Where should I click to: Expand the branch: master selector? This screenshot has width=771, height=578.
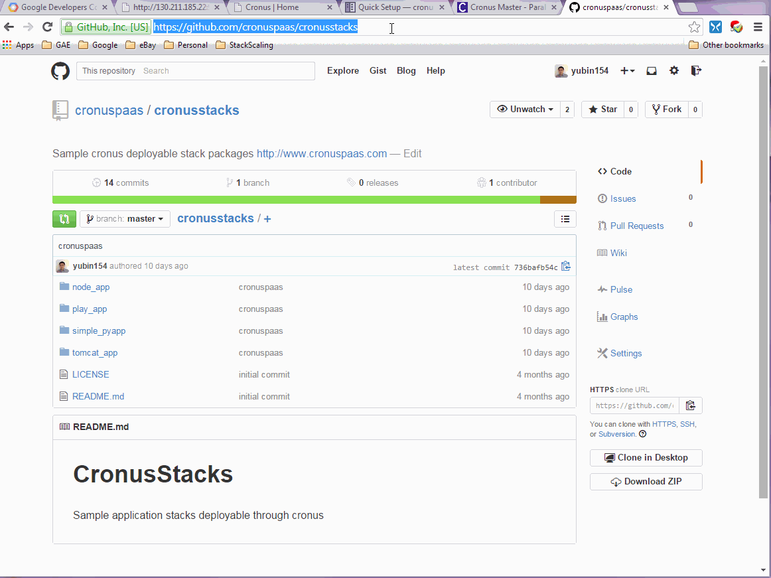pyautogui.click(x=125, y=219)
